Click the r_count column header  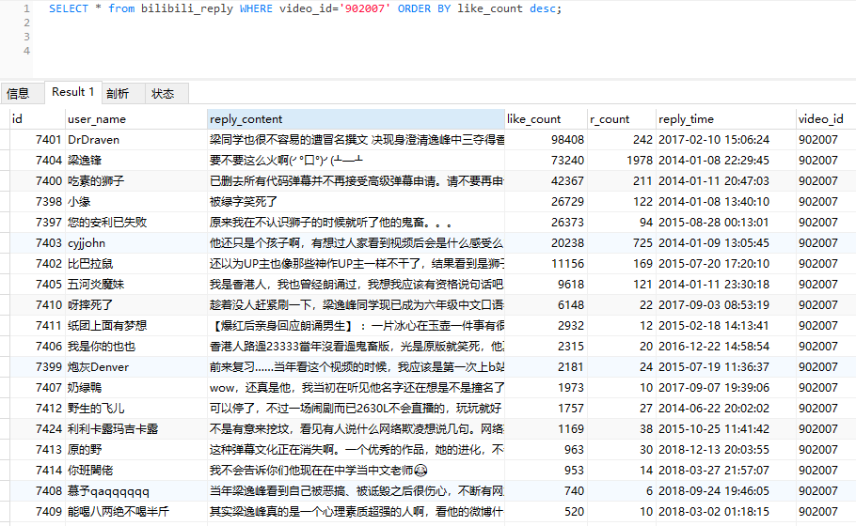coord(622,119)
